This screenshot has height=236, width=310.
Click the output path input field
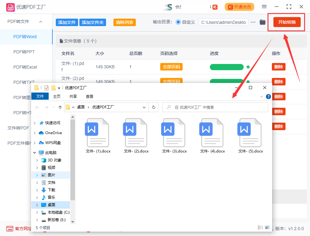coord(224,22)
